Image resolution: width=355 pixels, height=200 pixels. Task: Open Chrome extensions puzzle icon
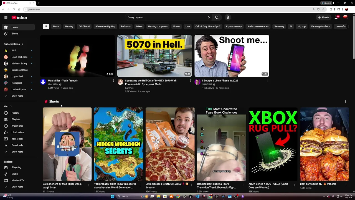tap(331, 9)
